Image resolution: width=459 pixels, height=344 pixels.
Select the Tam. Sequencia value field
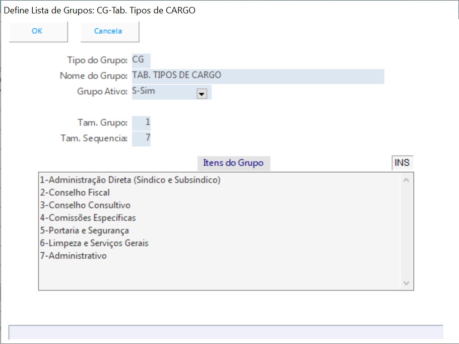click(x=141, y=138)
